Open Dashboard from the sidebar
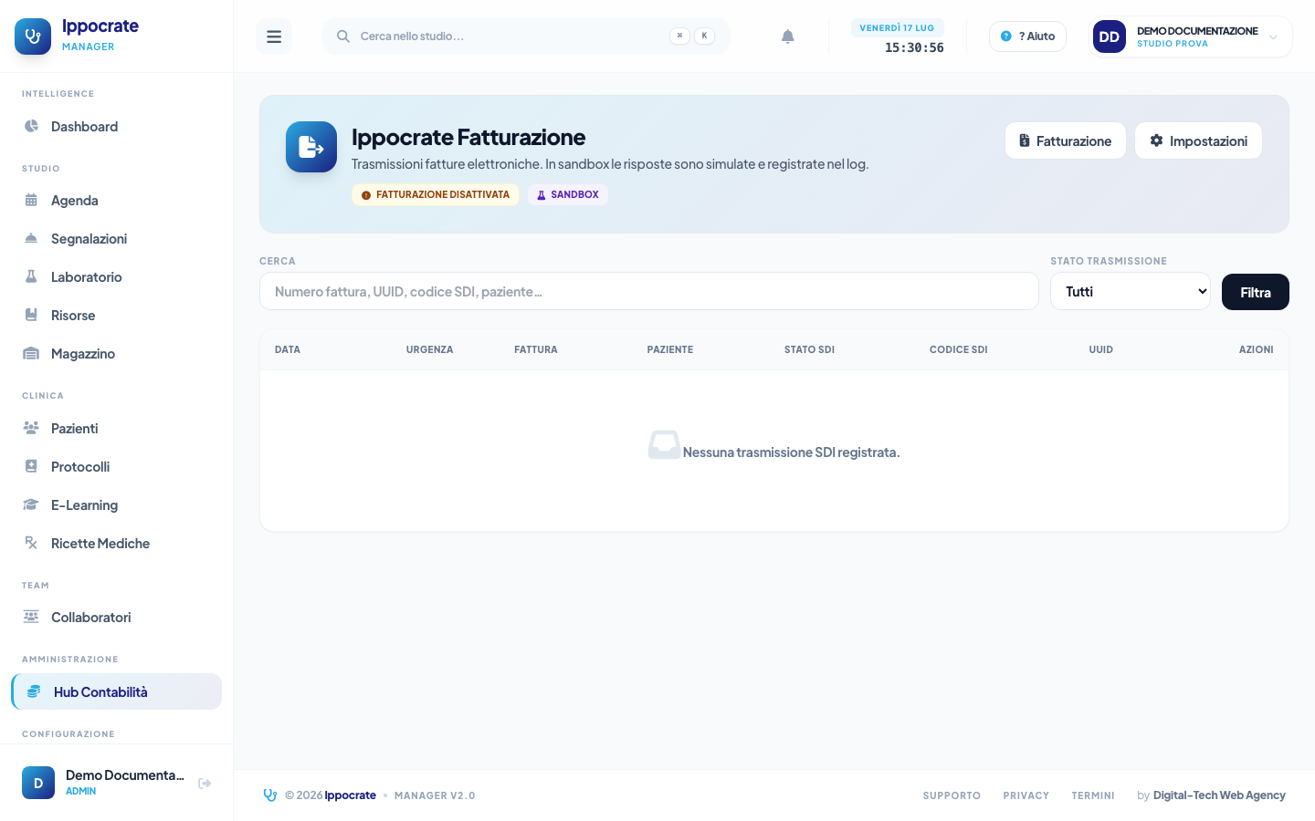The image size is (1315, 821). 117,126
